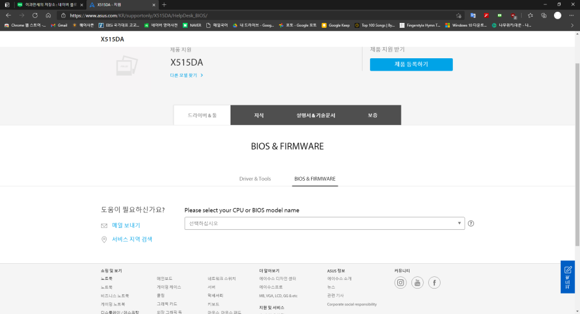Select the Driver & Tools sub-tab
Screen dimensions: 580x314
(x=255, y=178)
